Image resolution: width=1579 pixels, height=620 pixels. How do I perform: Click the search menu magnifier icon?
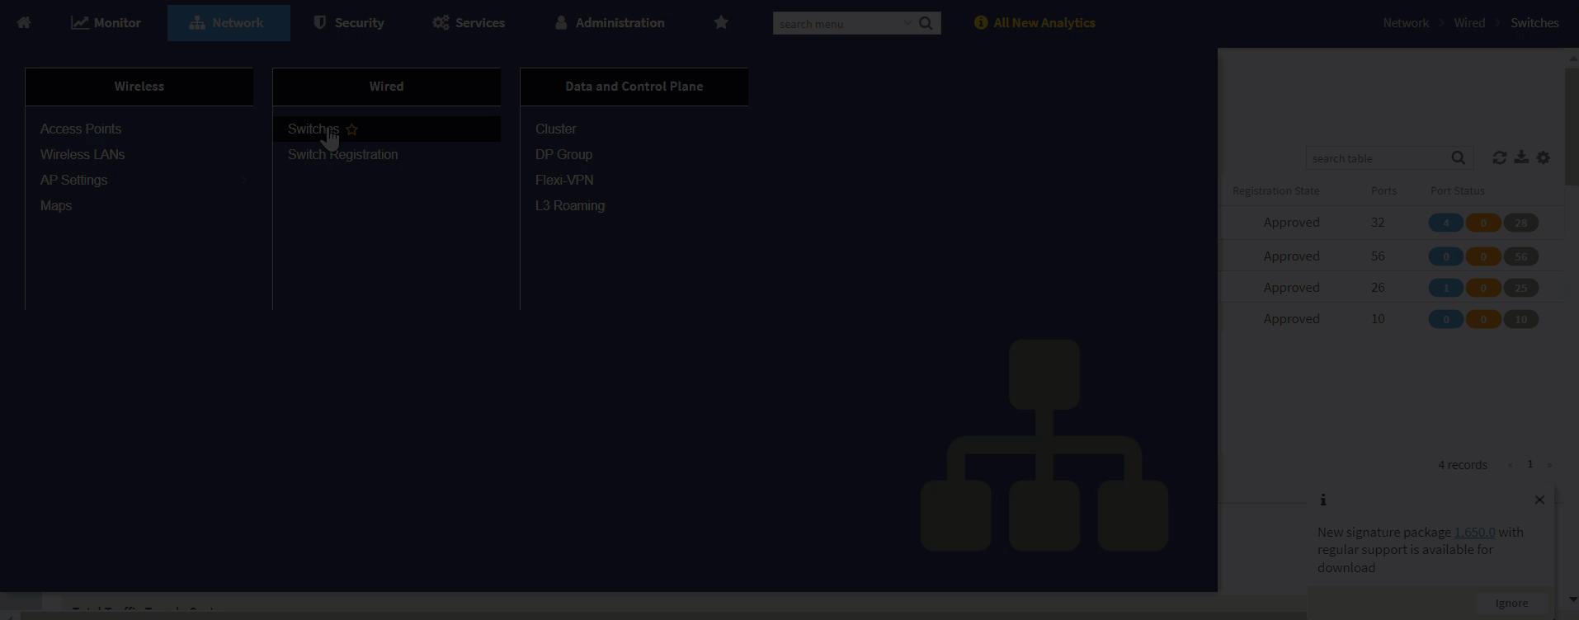(x=926, y=23)
